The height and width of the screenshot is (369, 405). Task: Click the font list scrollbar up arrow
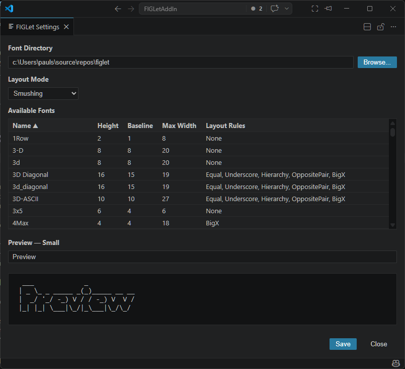pos(392,123)
